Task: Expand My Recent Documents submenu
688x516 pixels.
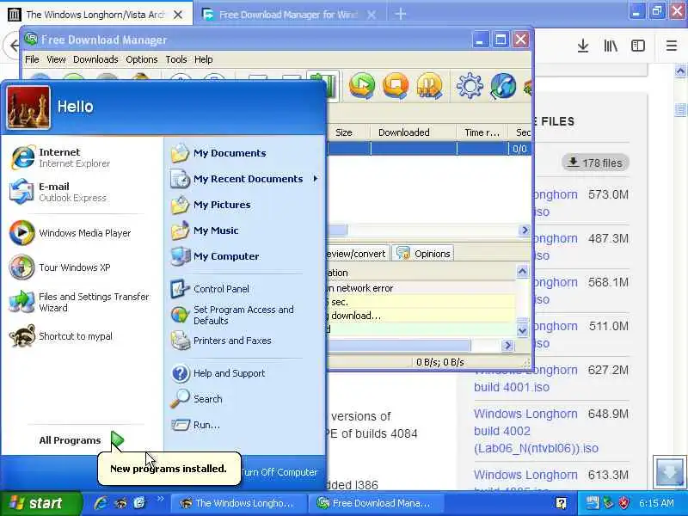Action: (x=246, y=179)
